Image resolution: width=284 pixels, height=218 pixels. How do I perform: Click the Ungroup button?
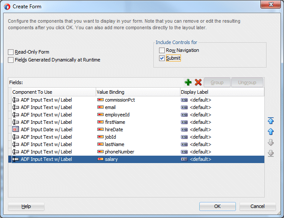(247, 82)
